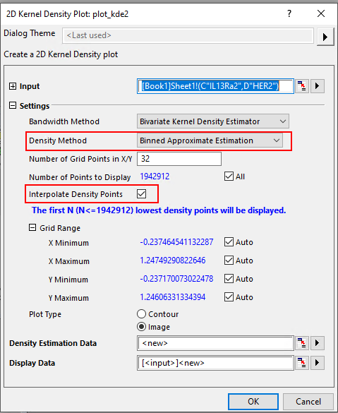Uncheck the All points checkbox

pos(229,176)
